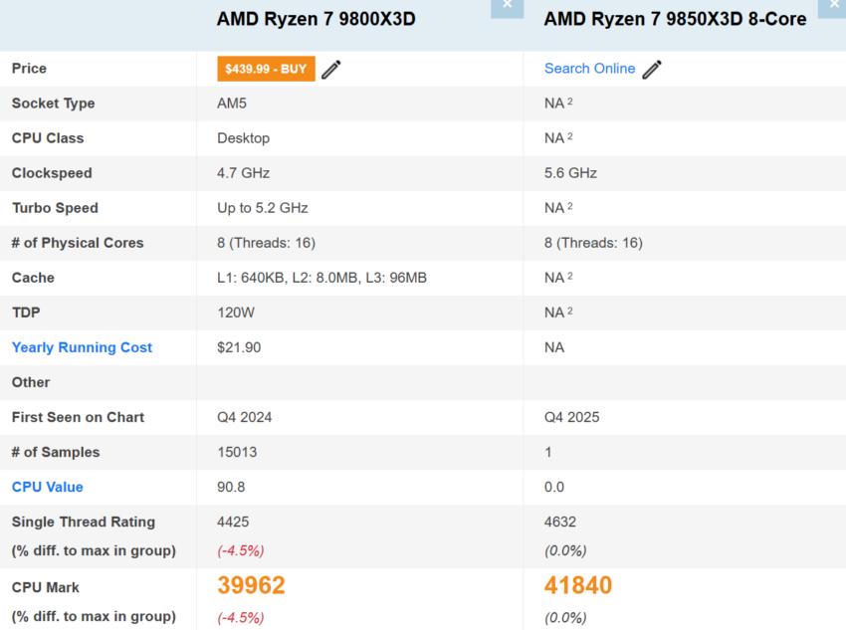Open the Search Online link

pyautogui.click(x=588, y=69)
